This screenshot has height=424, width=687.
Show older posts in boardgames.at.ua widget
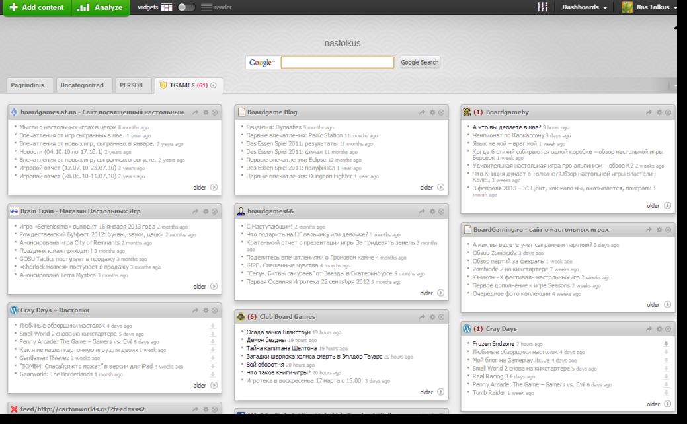click(x=205, y=188)
